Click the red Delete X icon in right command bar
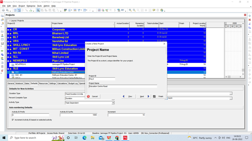The image size is (252, 141). (249, 20)
